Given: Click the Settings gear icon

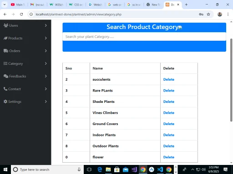Looking at the screenshot, I should point(5,101).
